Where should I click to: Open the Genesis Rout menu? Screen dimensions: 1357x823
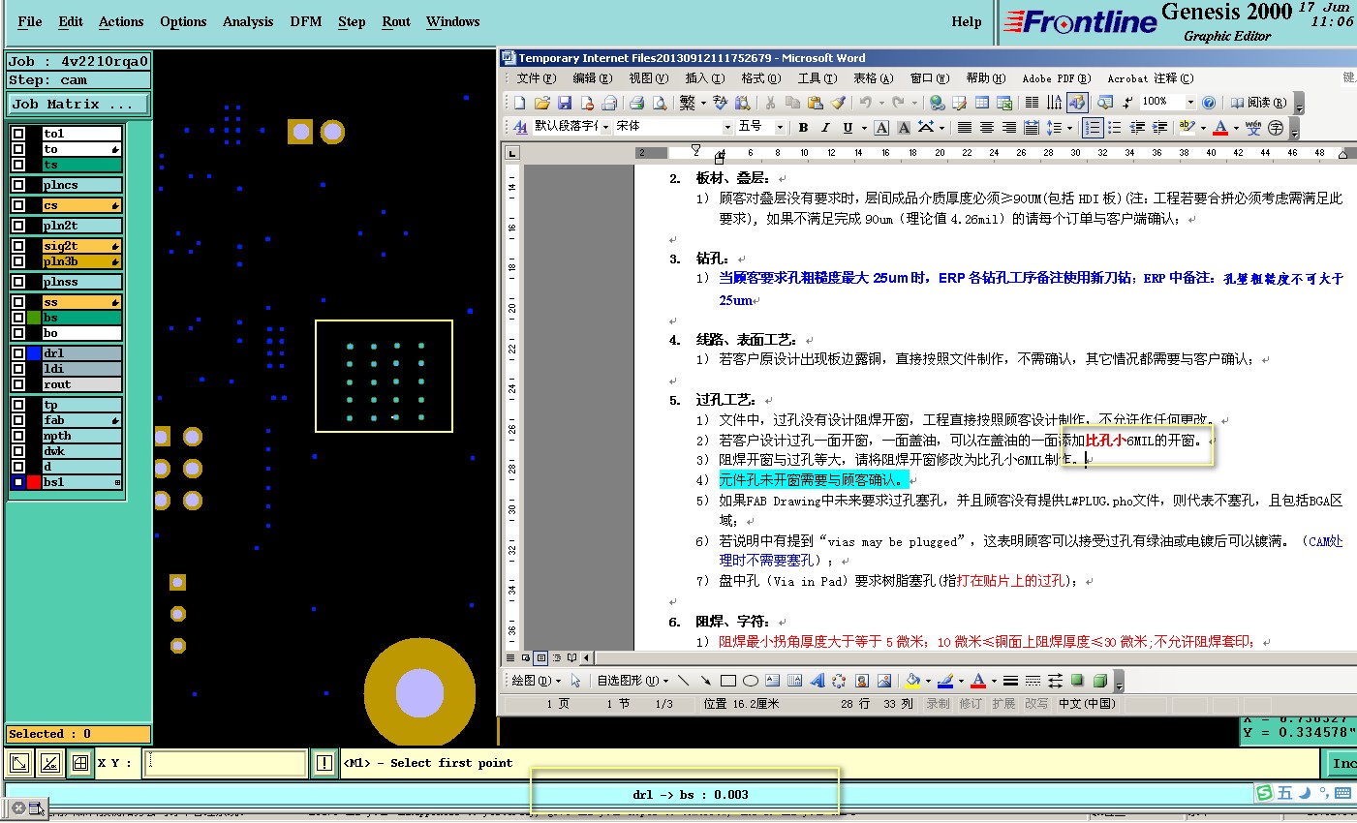click(396, 21)
